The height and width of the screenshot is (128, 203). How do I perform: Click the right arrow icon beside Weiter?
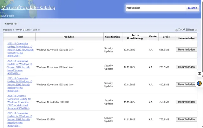(x=196, y=30)
